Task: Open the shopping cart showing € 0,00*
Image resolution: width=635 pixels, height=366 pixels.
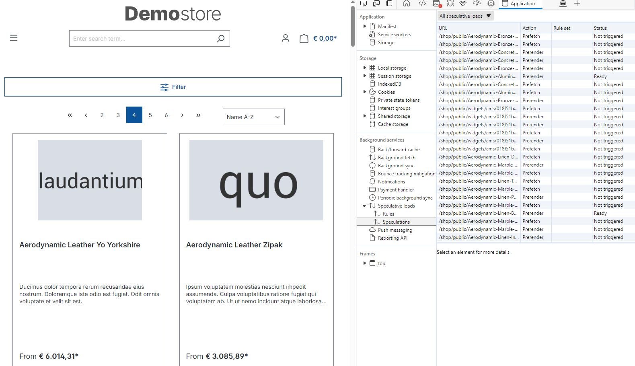Action: point(318,39)
